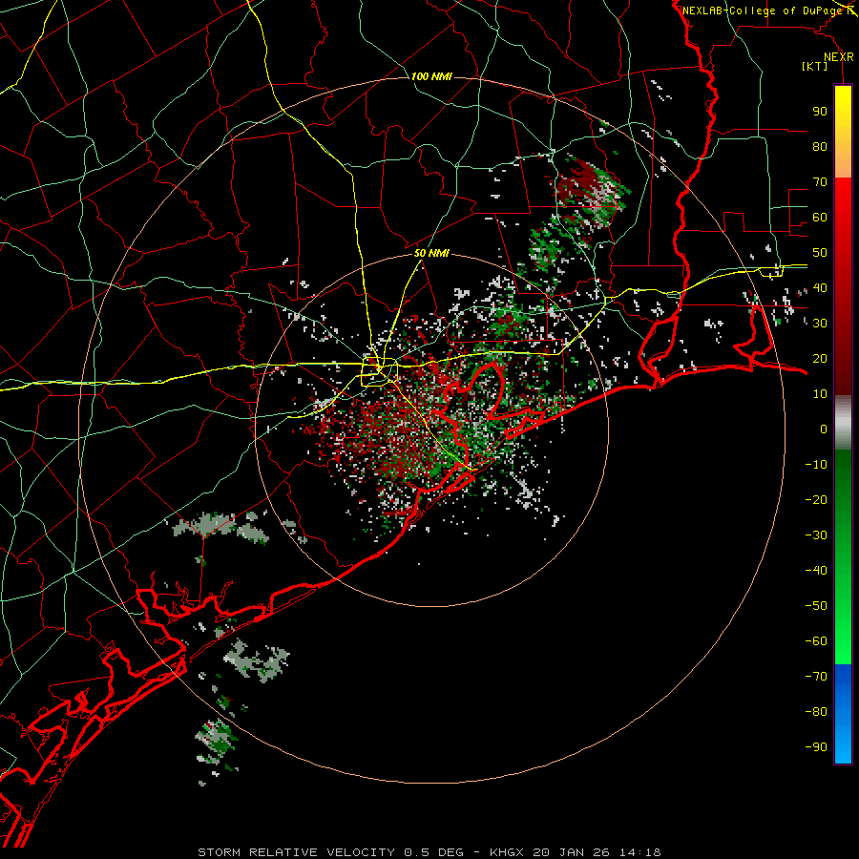Click the -90 scale value

pyautogui.click(x=816, y=747)
